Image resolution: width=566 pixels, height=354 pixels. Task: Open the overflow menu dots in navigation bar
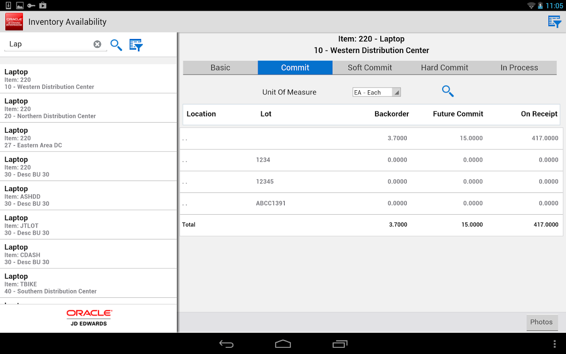[555, 344]
